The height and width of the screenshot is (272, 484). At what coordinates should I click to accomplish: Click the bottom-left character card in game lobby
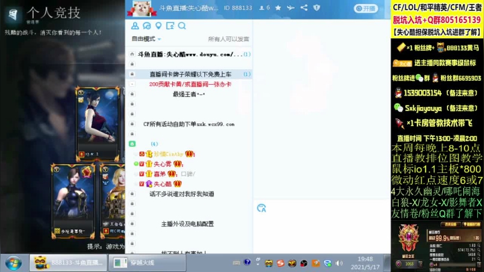(73, 201)
